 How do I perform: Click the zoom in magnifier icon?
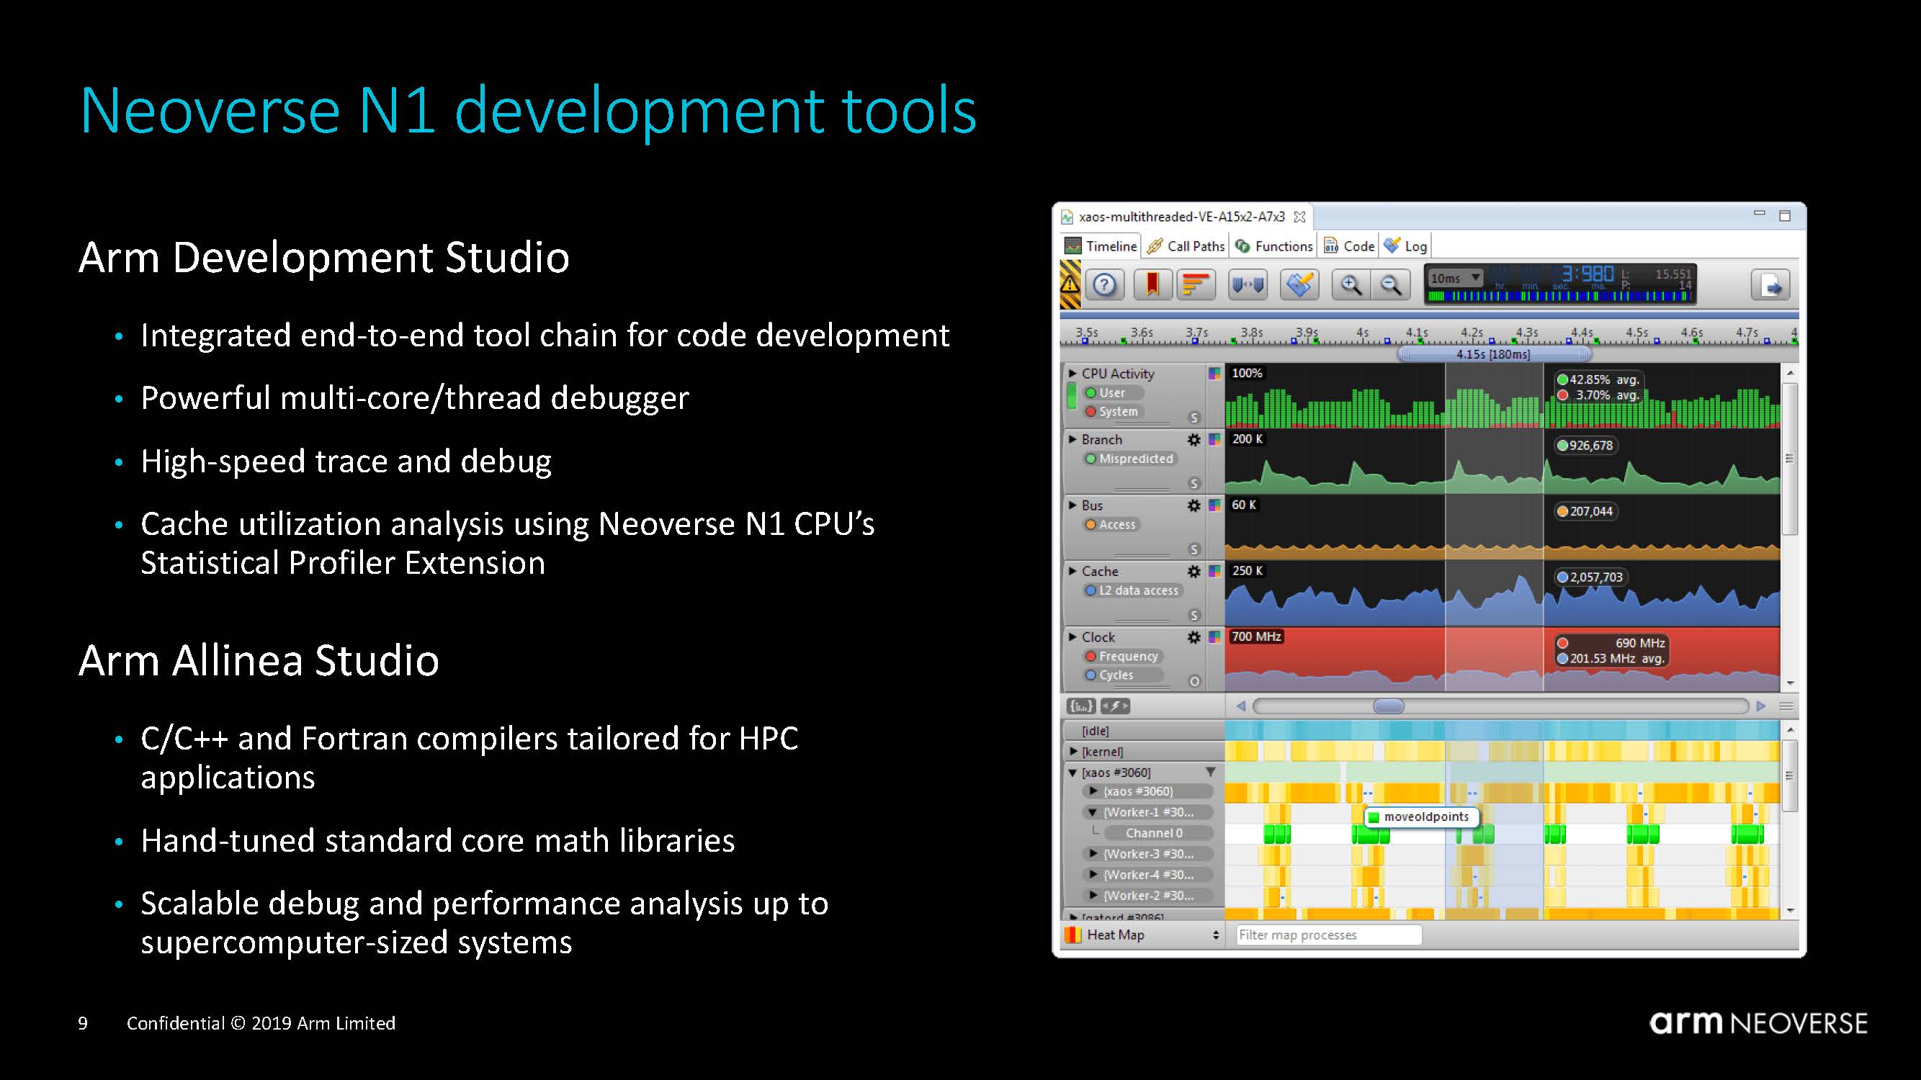coord(1351,284)
